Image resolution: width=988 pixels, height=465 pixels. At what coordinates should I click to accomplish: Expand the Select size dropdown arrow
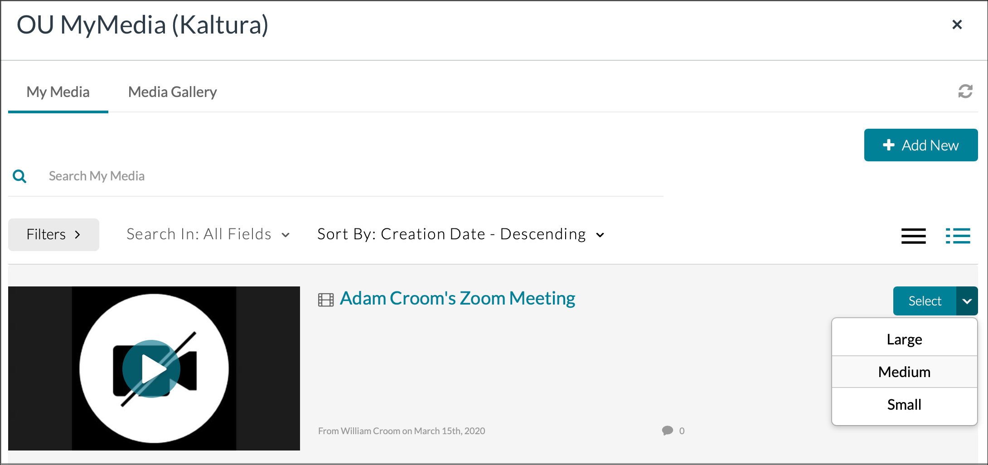pos(967,301)
